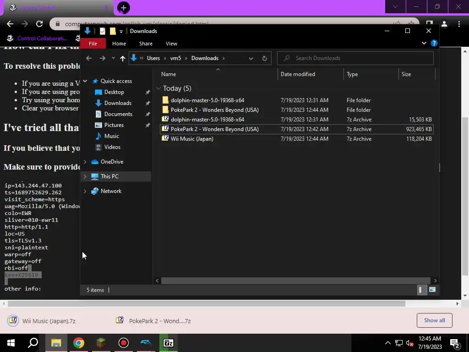Open Chrome three-dot menu

point(459,24)
